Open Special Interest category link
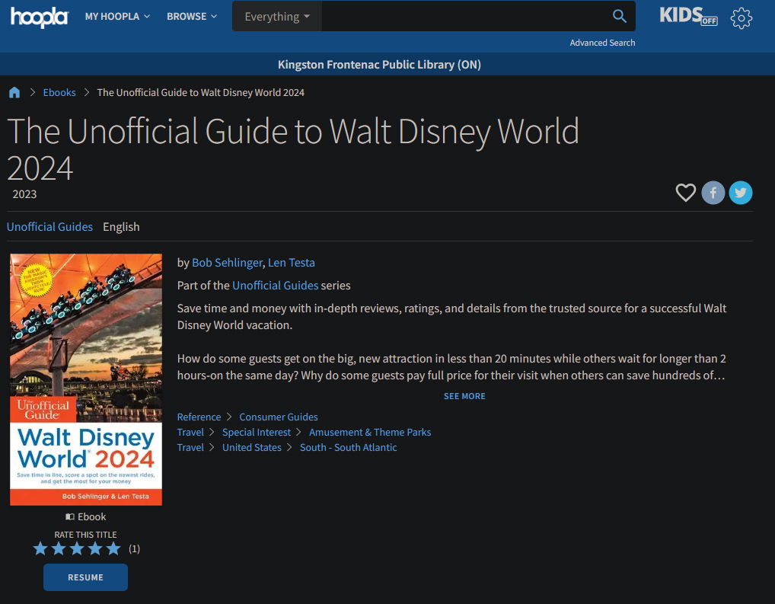This screenshot has width=775, height=604. point(257,433)
